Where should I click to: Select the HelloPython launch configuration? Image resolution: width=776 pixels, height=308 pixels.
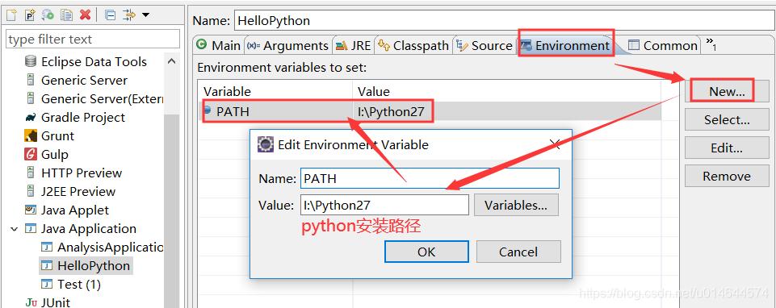(x=94, y=265)
